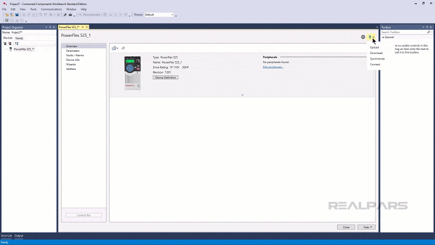Image resolution: width=435 pixels, height=245 pixels.
Task: Click the power icon in second toolbar row
Action: click(x=12, y=20)
